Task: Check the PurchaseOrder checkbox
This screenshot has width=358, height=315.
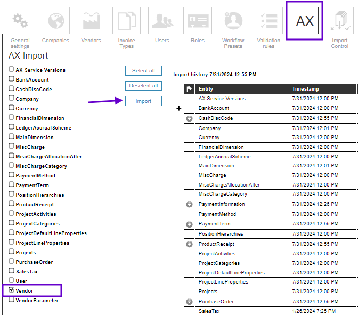Action: pos(11,261)
